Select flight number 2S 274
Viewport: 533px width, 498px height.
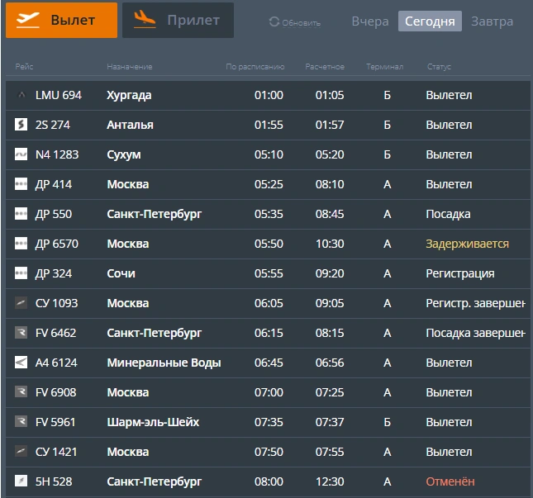[53, 125]
